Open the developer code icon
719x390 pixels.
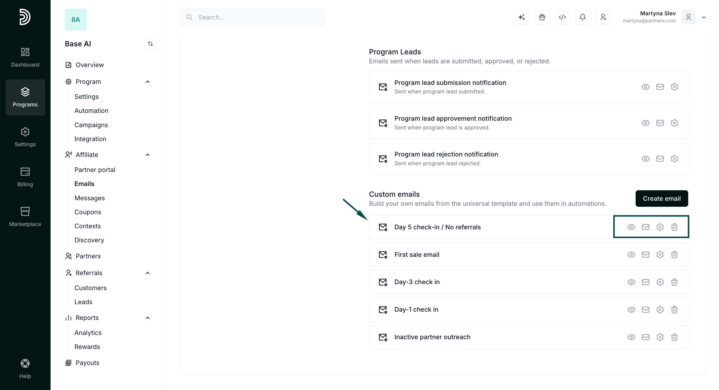pos(562,17)
